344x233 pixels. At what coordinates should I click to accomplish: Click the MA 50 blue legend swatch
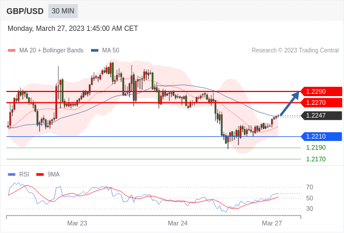point(94,51)
